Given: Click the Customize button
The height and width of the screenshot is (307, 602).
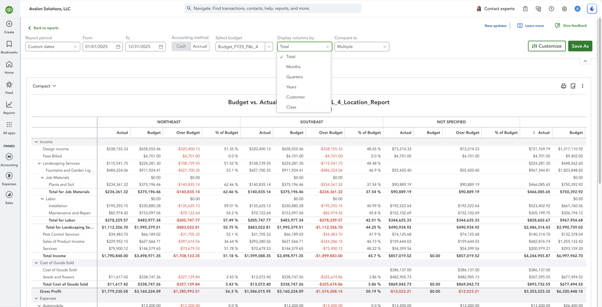Looking at the screenshot, I should tap(547, 46).
